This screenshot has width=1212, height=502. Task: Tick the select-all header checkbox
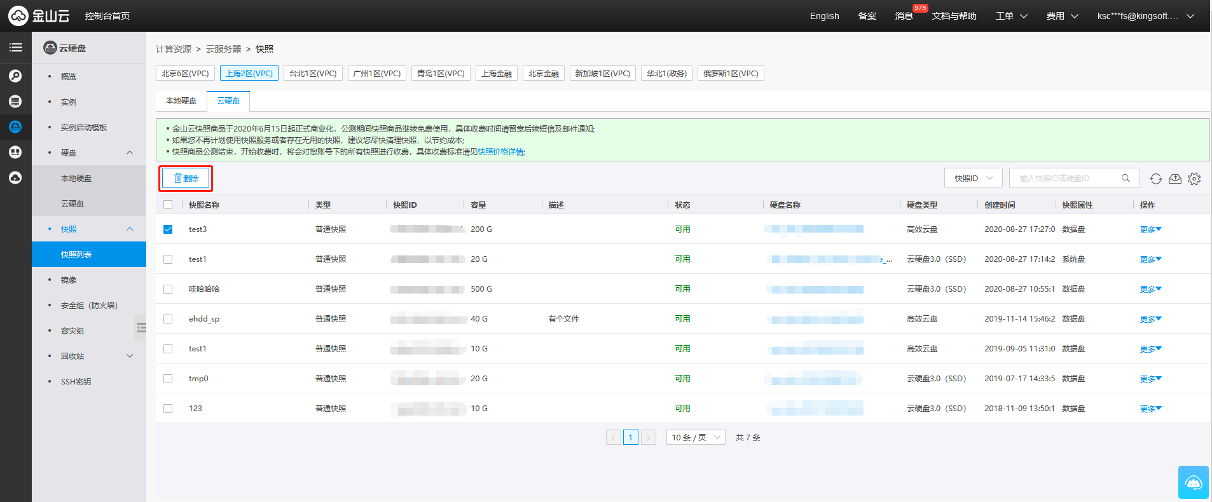click(168, 205)
